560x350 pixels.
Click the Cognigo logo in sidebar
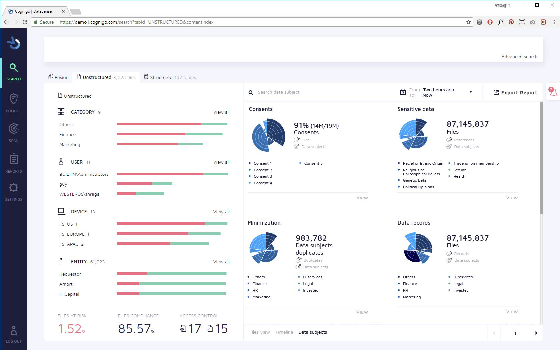14,43
